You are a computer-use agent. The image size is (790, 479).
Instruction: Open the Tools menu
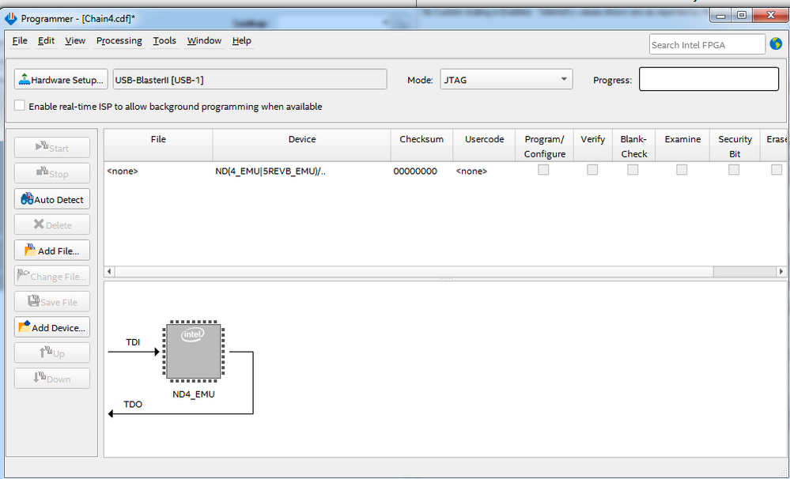164,41
